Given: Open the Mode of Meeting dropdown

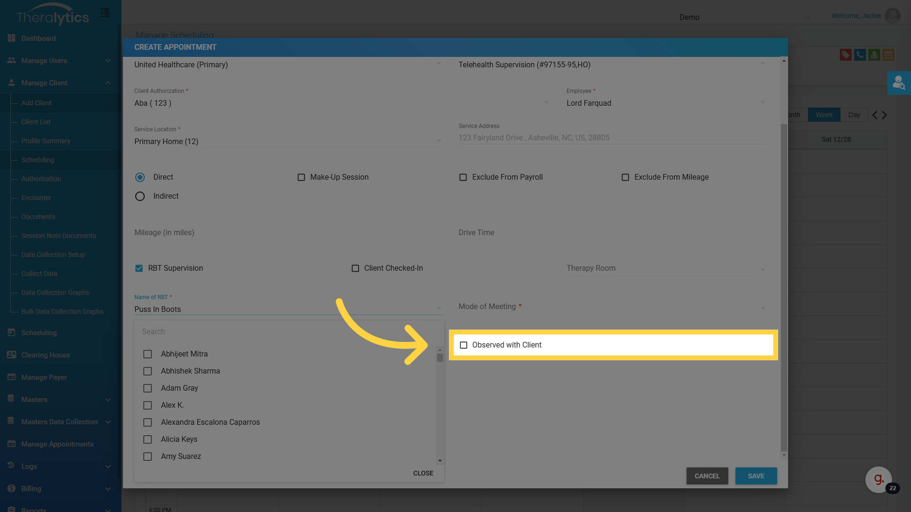Looking at the screenshot, I should 612,307.
